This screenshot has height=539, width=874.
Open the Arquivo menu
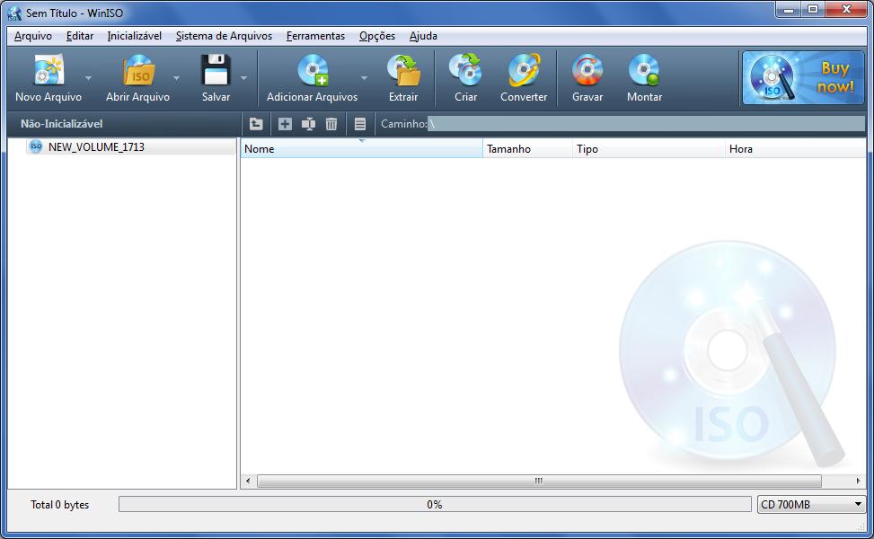coord(33,36)
